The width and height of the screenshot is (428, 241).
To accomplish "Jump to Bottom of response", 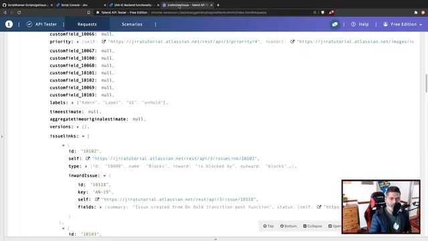I will coord(288,226).
